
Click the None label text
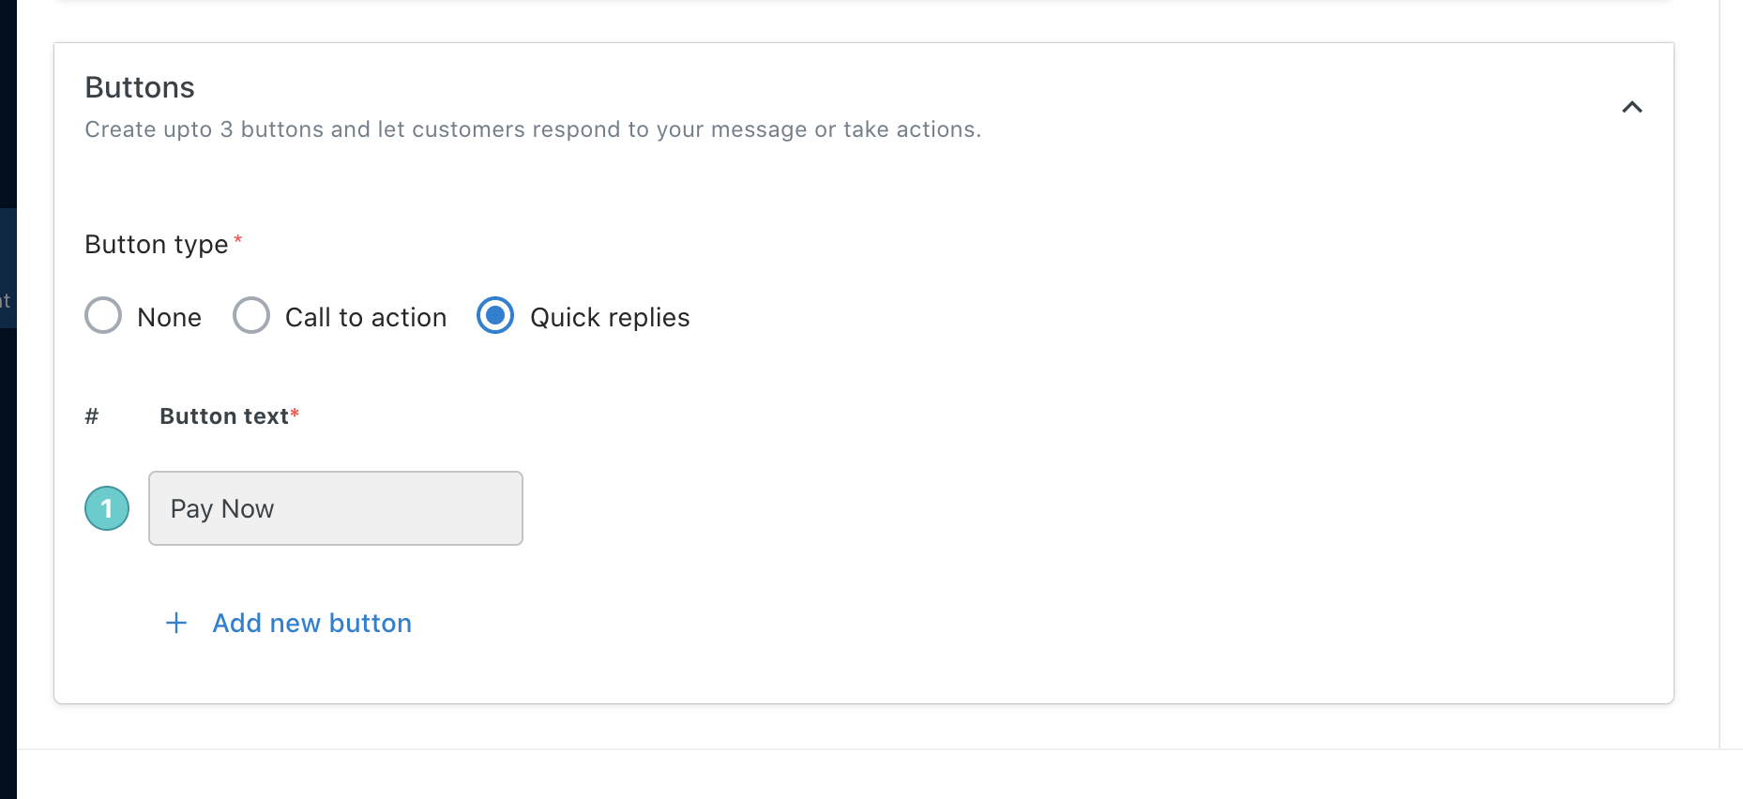169,317
